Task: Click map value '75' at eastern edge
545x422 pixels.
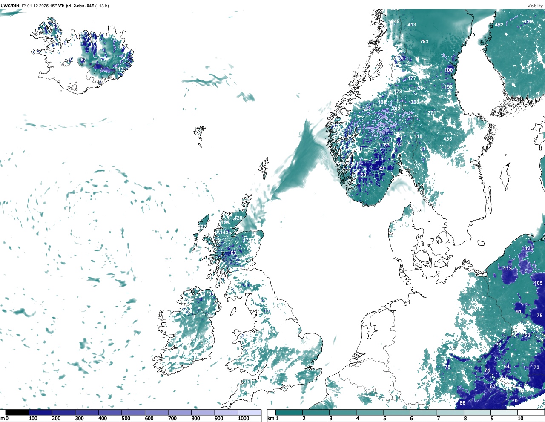Action: pyautogui.click(x=539, y=316)
